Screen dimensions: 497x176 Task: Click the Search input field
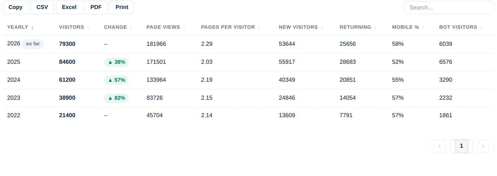(x=449, y=8)
